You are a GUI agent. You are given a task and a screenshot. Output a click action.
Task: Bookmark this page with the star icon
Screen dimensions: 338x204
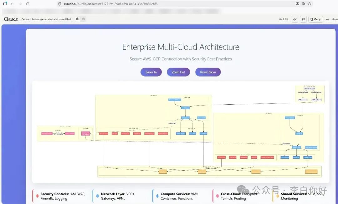[309, 4]
